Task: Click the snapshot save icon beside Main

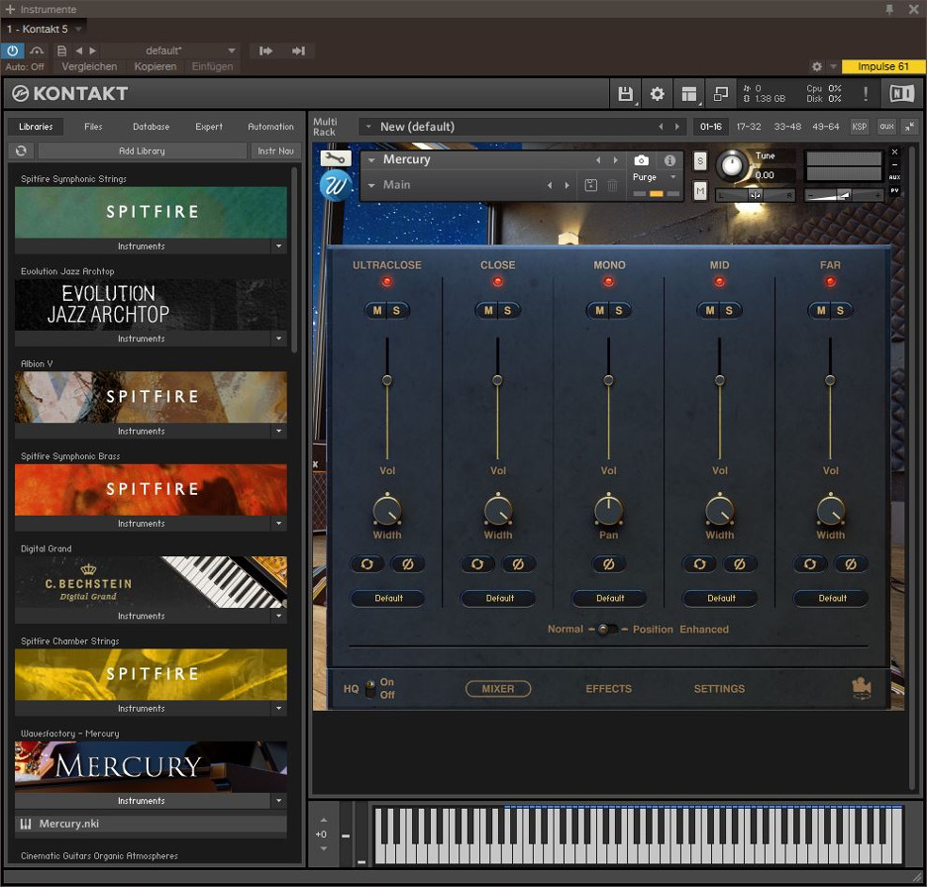Action: click(x=590, y=185)
